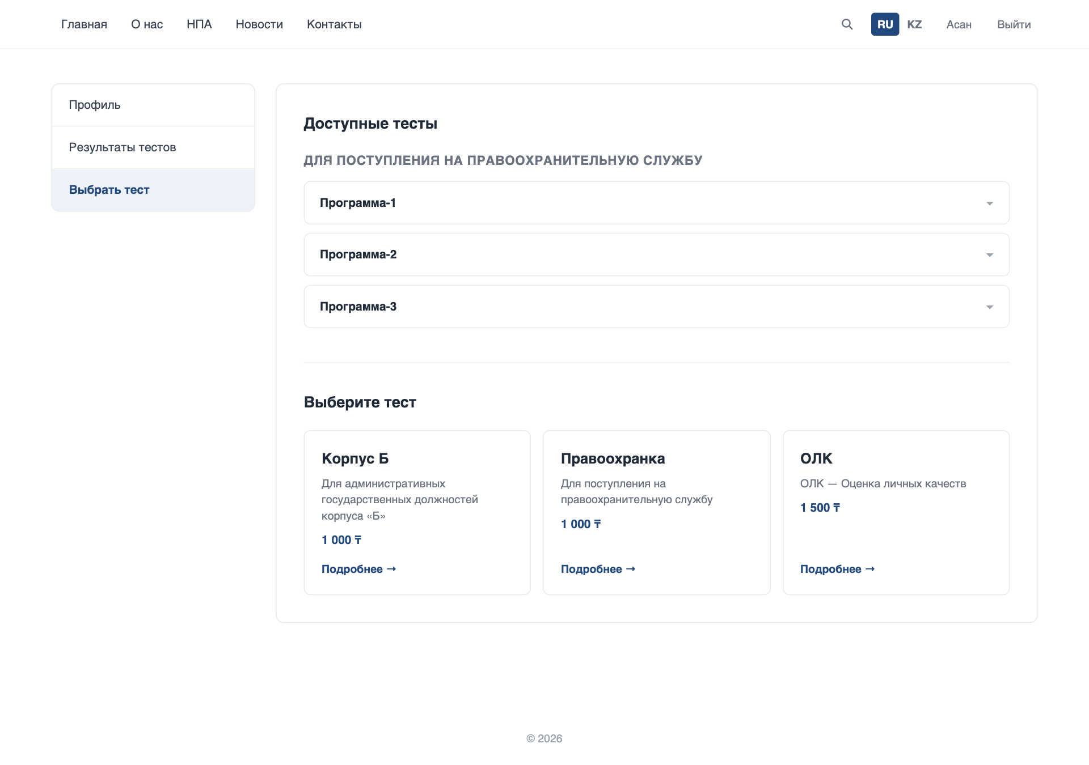
Task: Select Профиль in the sidebar
Action: point(153,105)
